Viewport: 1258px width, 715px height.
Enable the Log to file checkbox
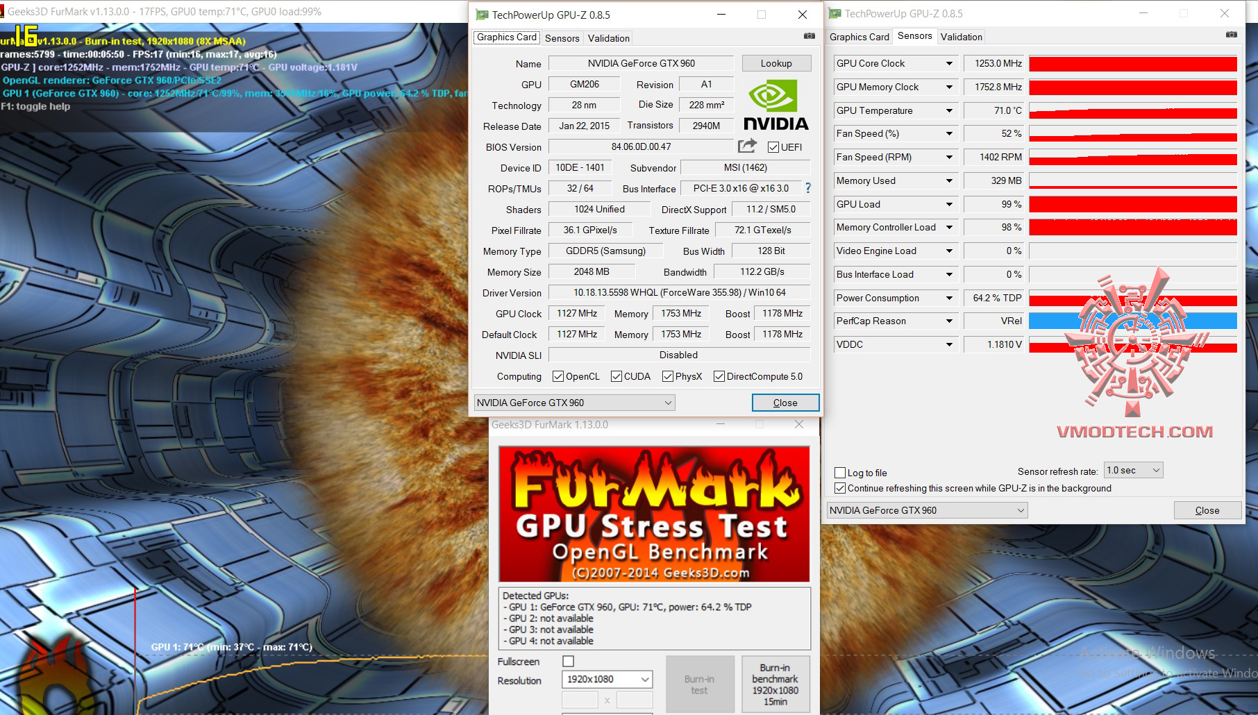point(840,473)
